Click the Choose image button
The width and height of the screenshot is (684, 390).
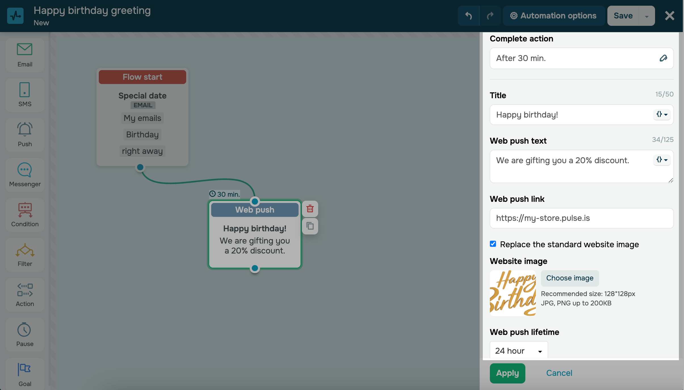570,278
